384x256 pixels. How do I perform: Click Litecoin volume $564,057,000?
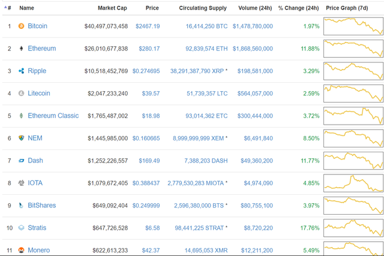pos(255,94)
